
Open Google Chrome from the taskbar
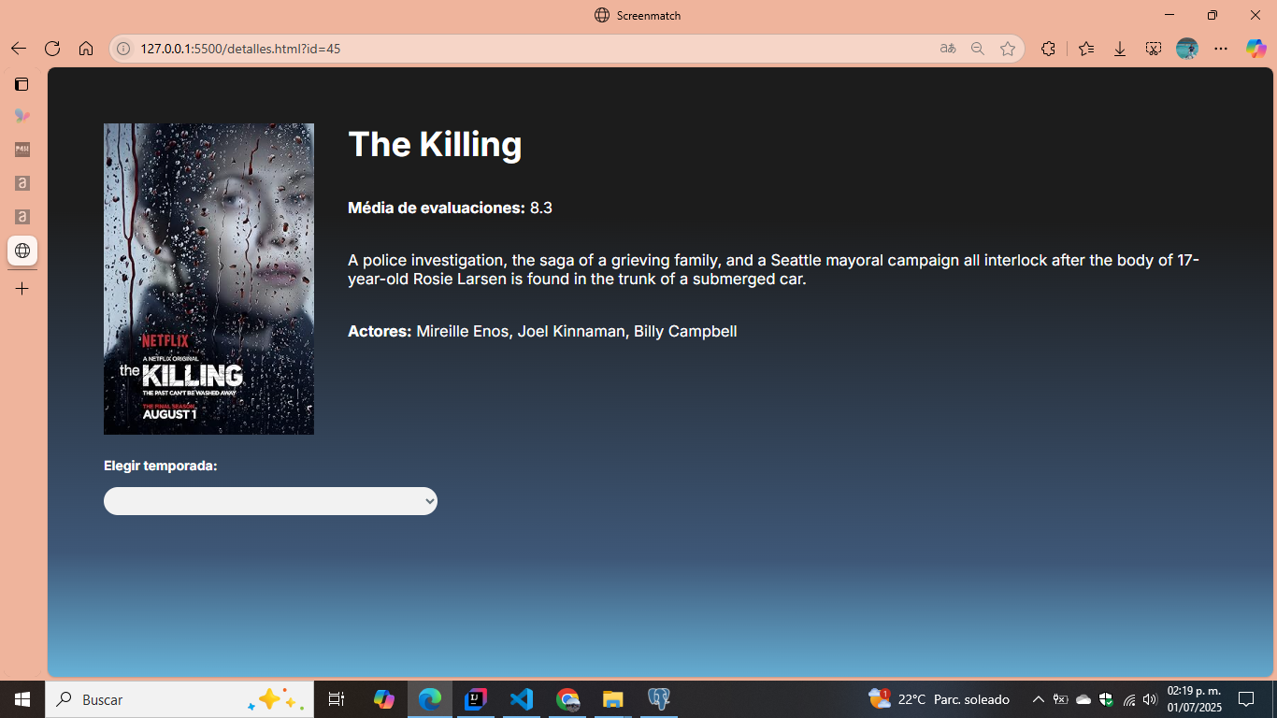tap(567, 699)
